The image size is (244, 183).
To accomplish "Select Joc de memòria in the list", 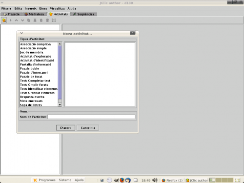I will (x=39, y=52).
